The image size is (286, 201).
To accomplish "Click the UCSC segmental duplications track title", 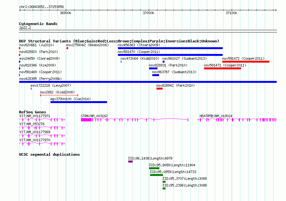I will 49,154.
